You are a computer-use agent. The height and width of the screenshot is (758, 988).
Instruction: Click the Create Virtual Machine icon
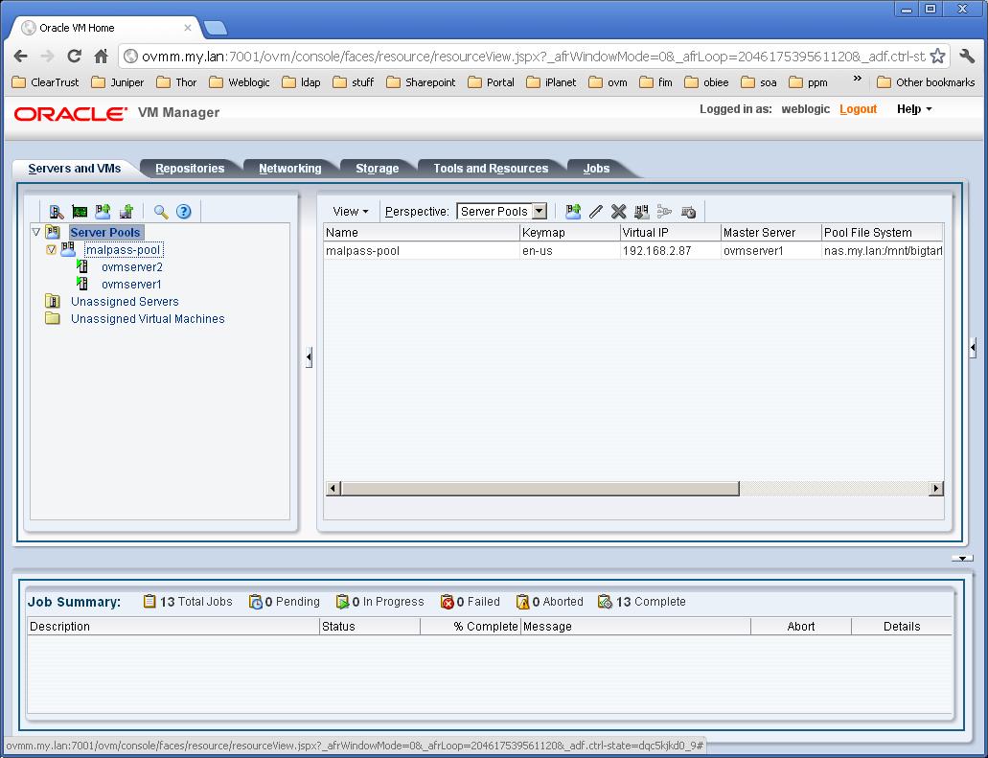pyautogui.click(x=126, y=212)
